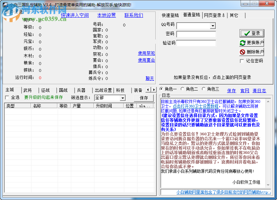Select the 国战 tab
Image resolution: width=277 pixels, height=200 pixels.
[x=66, y=90]
